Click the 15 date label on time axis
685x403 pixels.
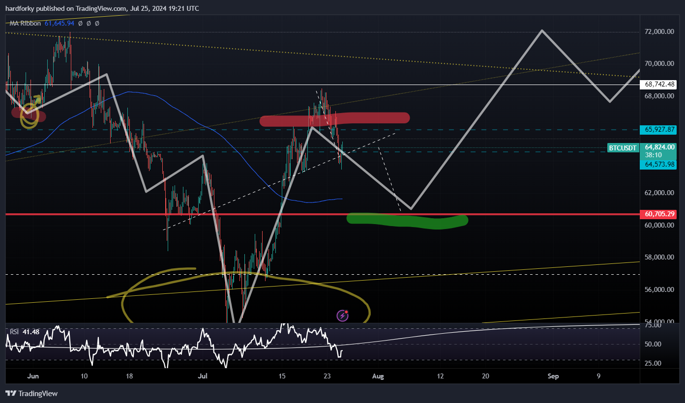click(282, 376)
